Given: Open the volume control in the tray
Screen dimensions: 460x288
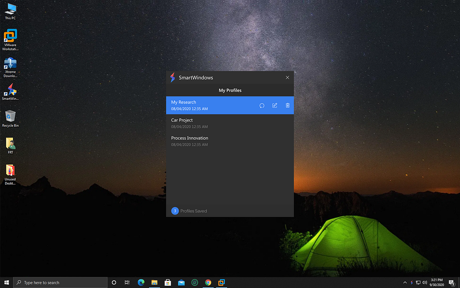Looking at the screenshot, I should [x=424, y=282].
